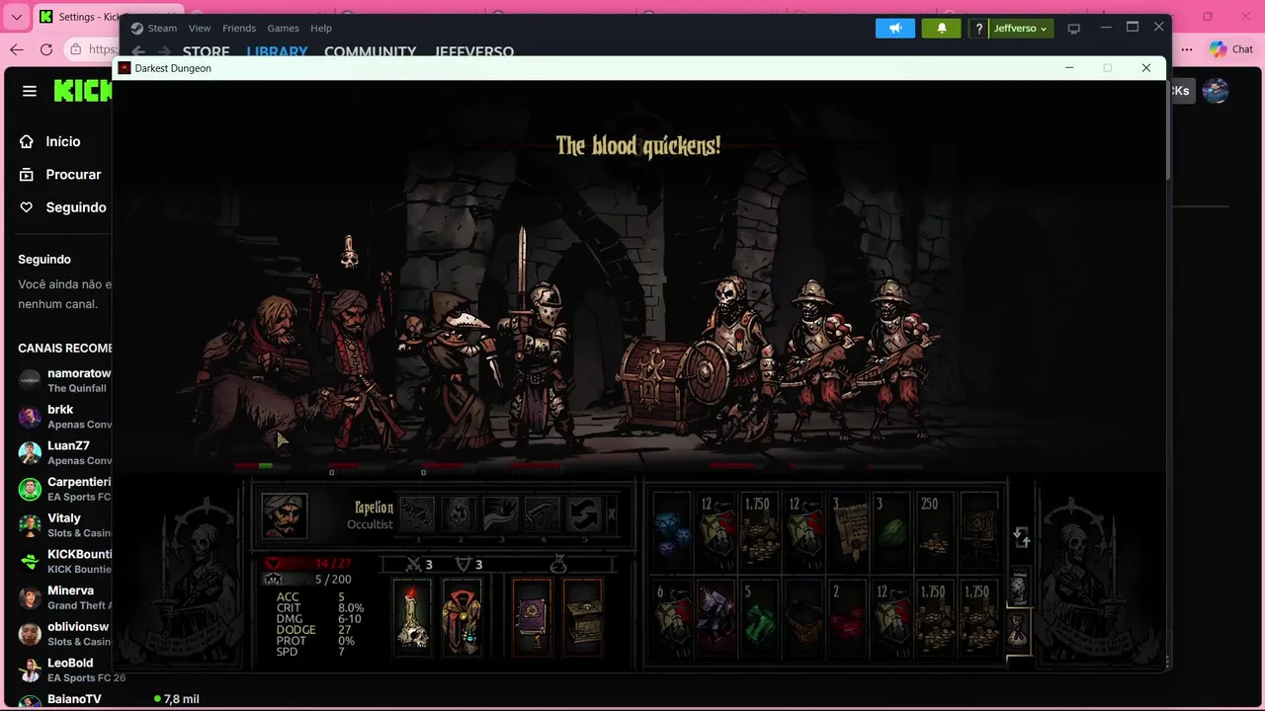Select the purple book trinket
Screen dimensions: 1265x711
tap(532, 615)
